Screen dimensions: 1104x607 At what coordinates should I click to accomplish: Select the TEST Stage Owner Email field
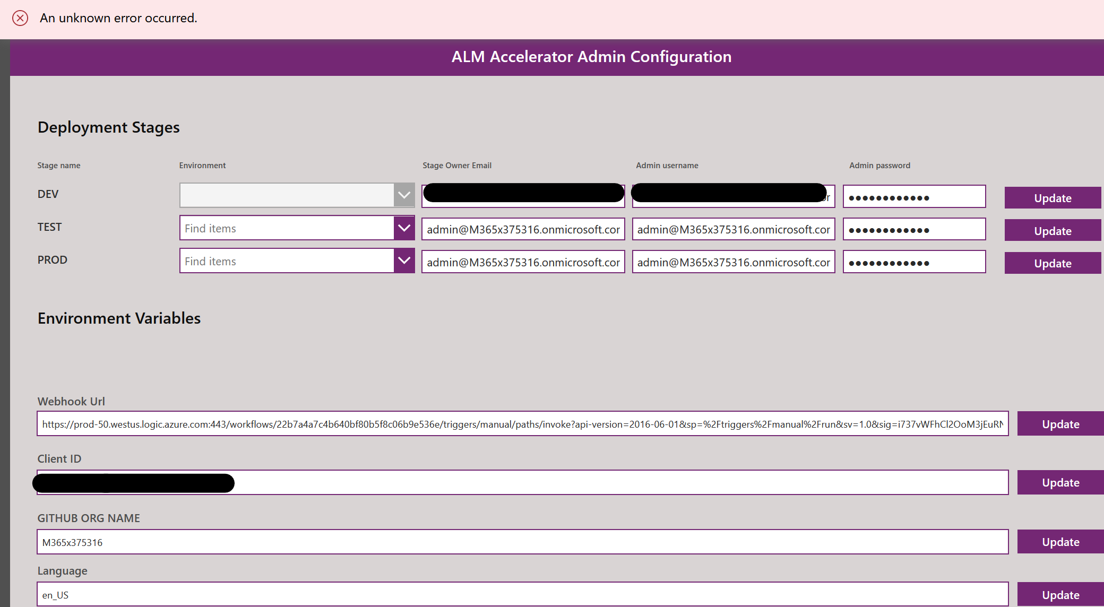[523, 229]
